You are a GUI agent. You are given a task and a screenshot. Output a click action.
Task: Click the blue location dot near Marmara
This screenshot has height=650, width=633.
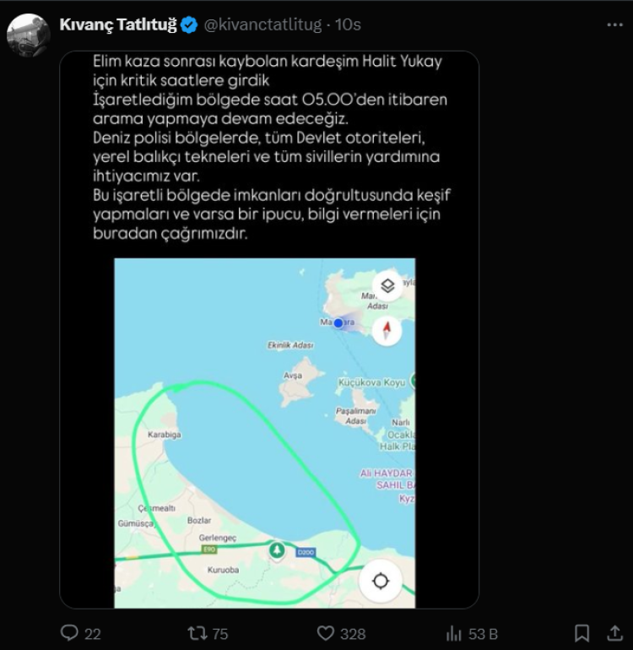(x=338, y=323)
